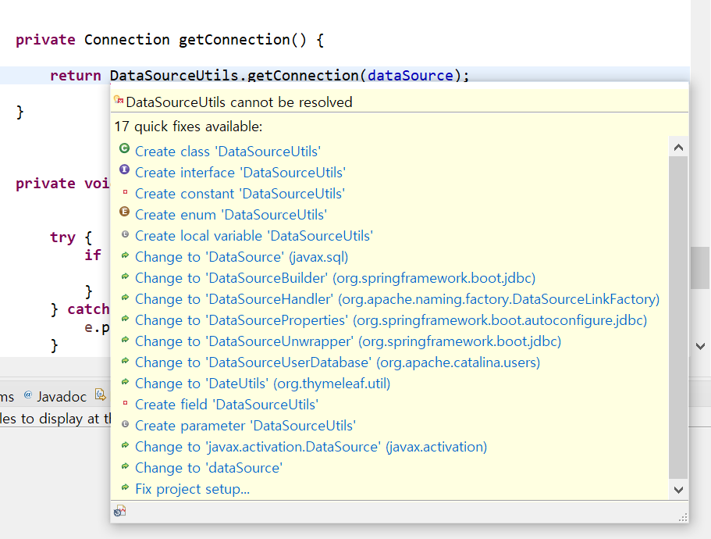Click the green arrow icon beside Fix project setup
The width and height of the screenshot is (711, 539).
[x=125, y=487]
